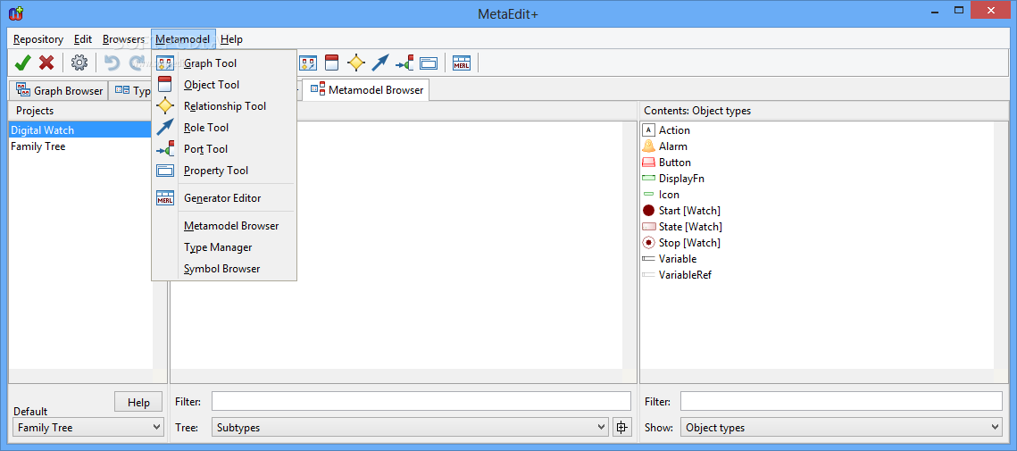This screenshot has height=451, width=1017.
Task: Open the Edit menu
Action: 83,39
